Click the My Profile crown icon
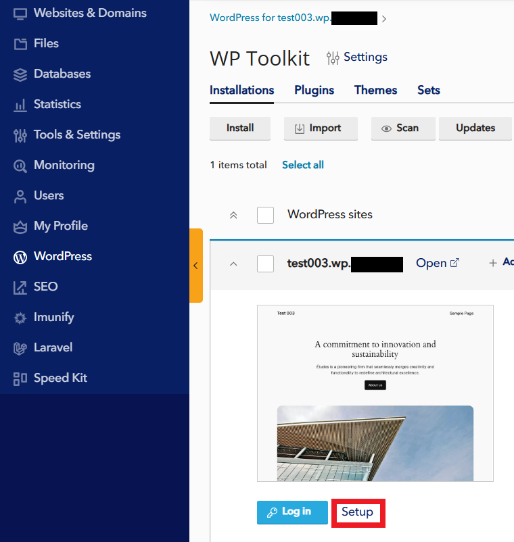Viewport: 514px width, 542px height. coord(20,227)
